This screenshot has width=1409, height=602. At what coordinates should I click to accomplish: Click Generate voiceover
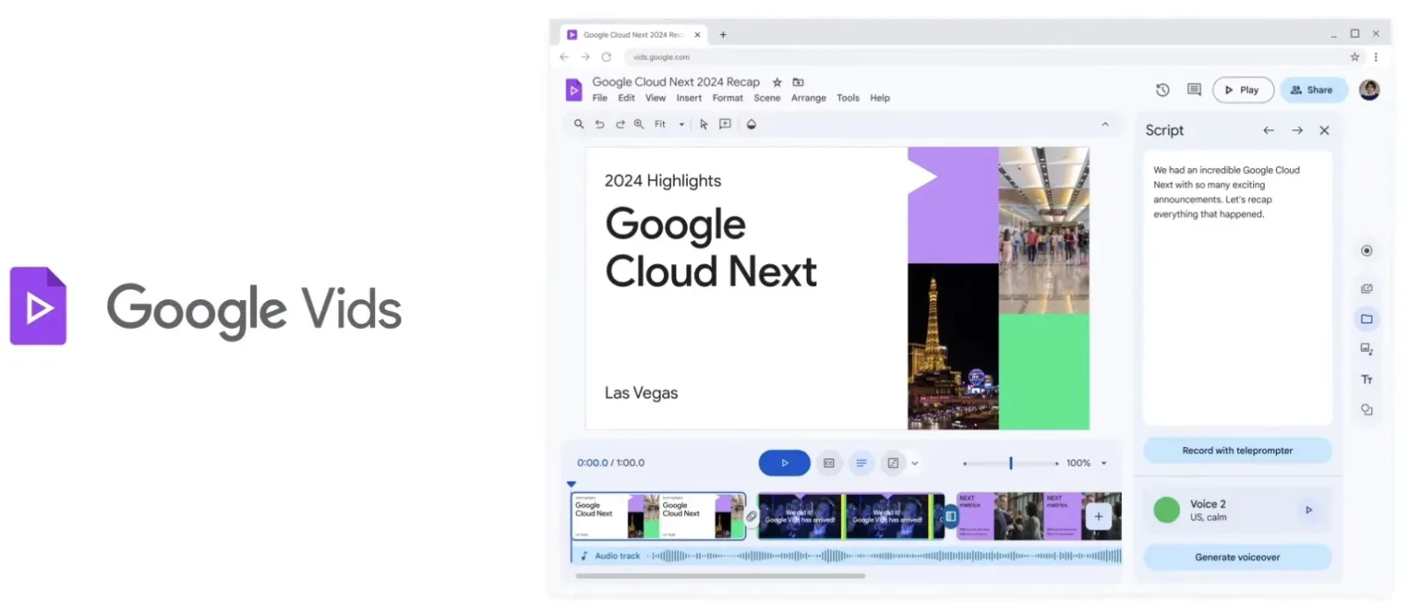(x=1237, y=557)
